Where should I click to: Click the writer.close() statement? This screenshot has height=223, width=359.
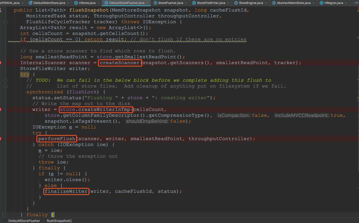[x=67, y=180]
